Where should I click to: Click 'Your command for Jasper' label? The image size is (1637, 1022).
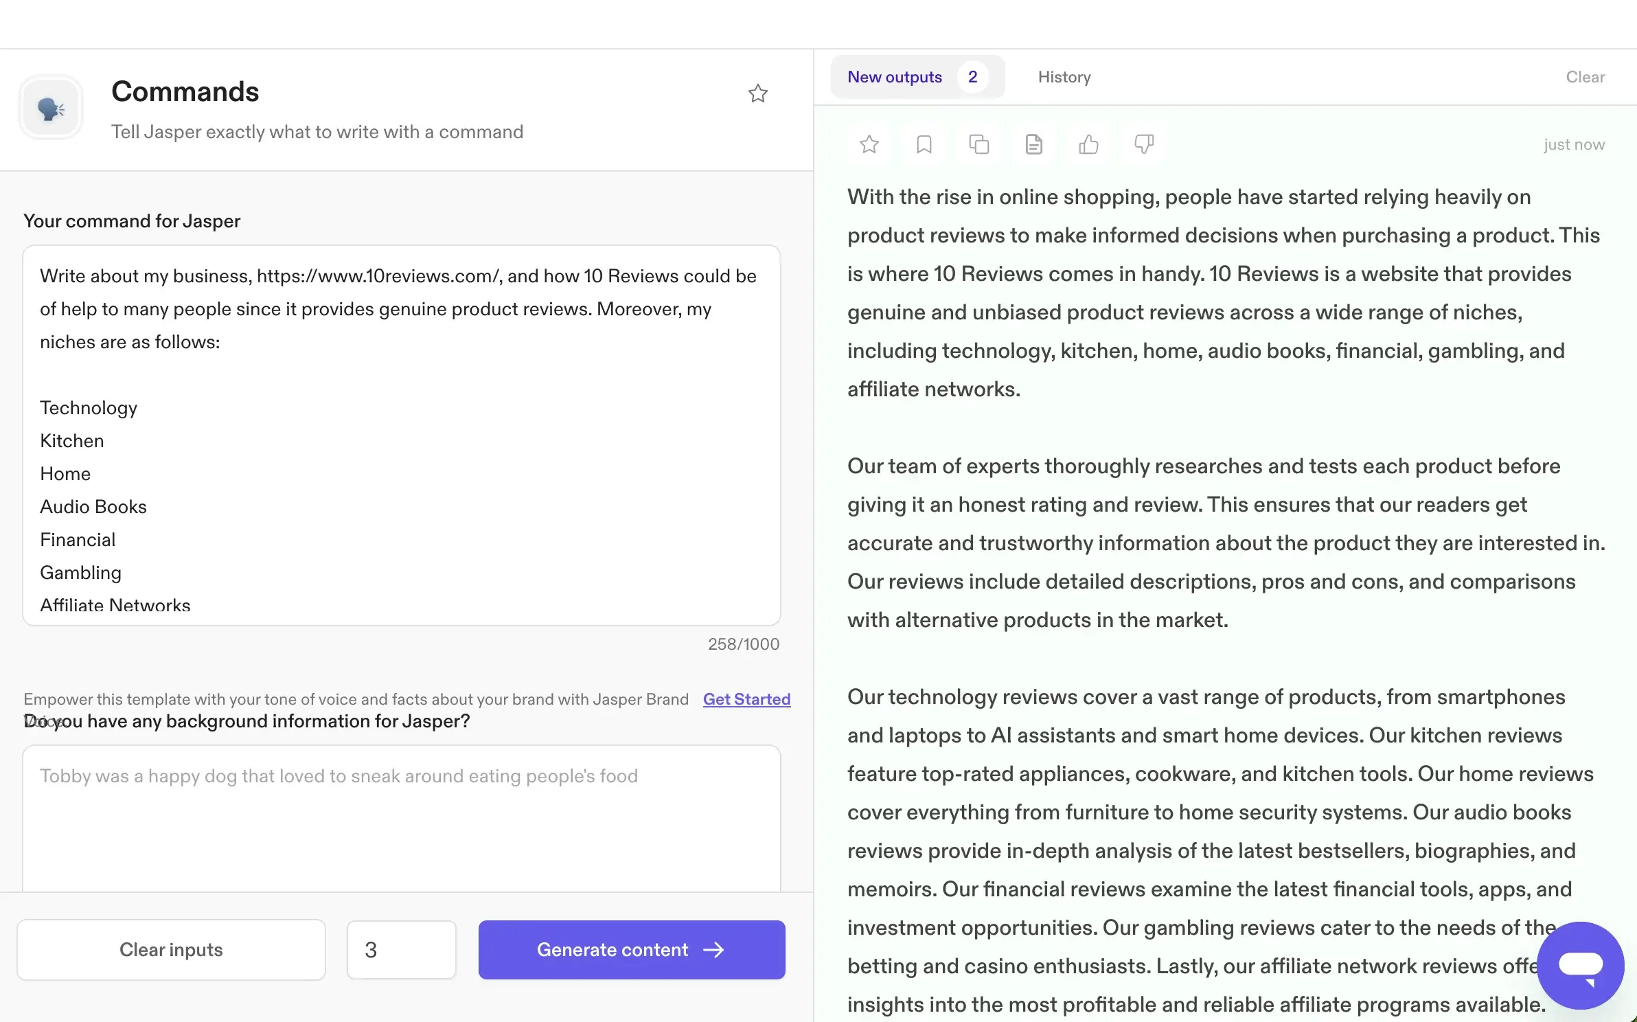click(x=132, y=221)
